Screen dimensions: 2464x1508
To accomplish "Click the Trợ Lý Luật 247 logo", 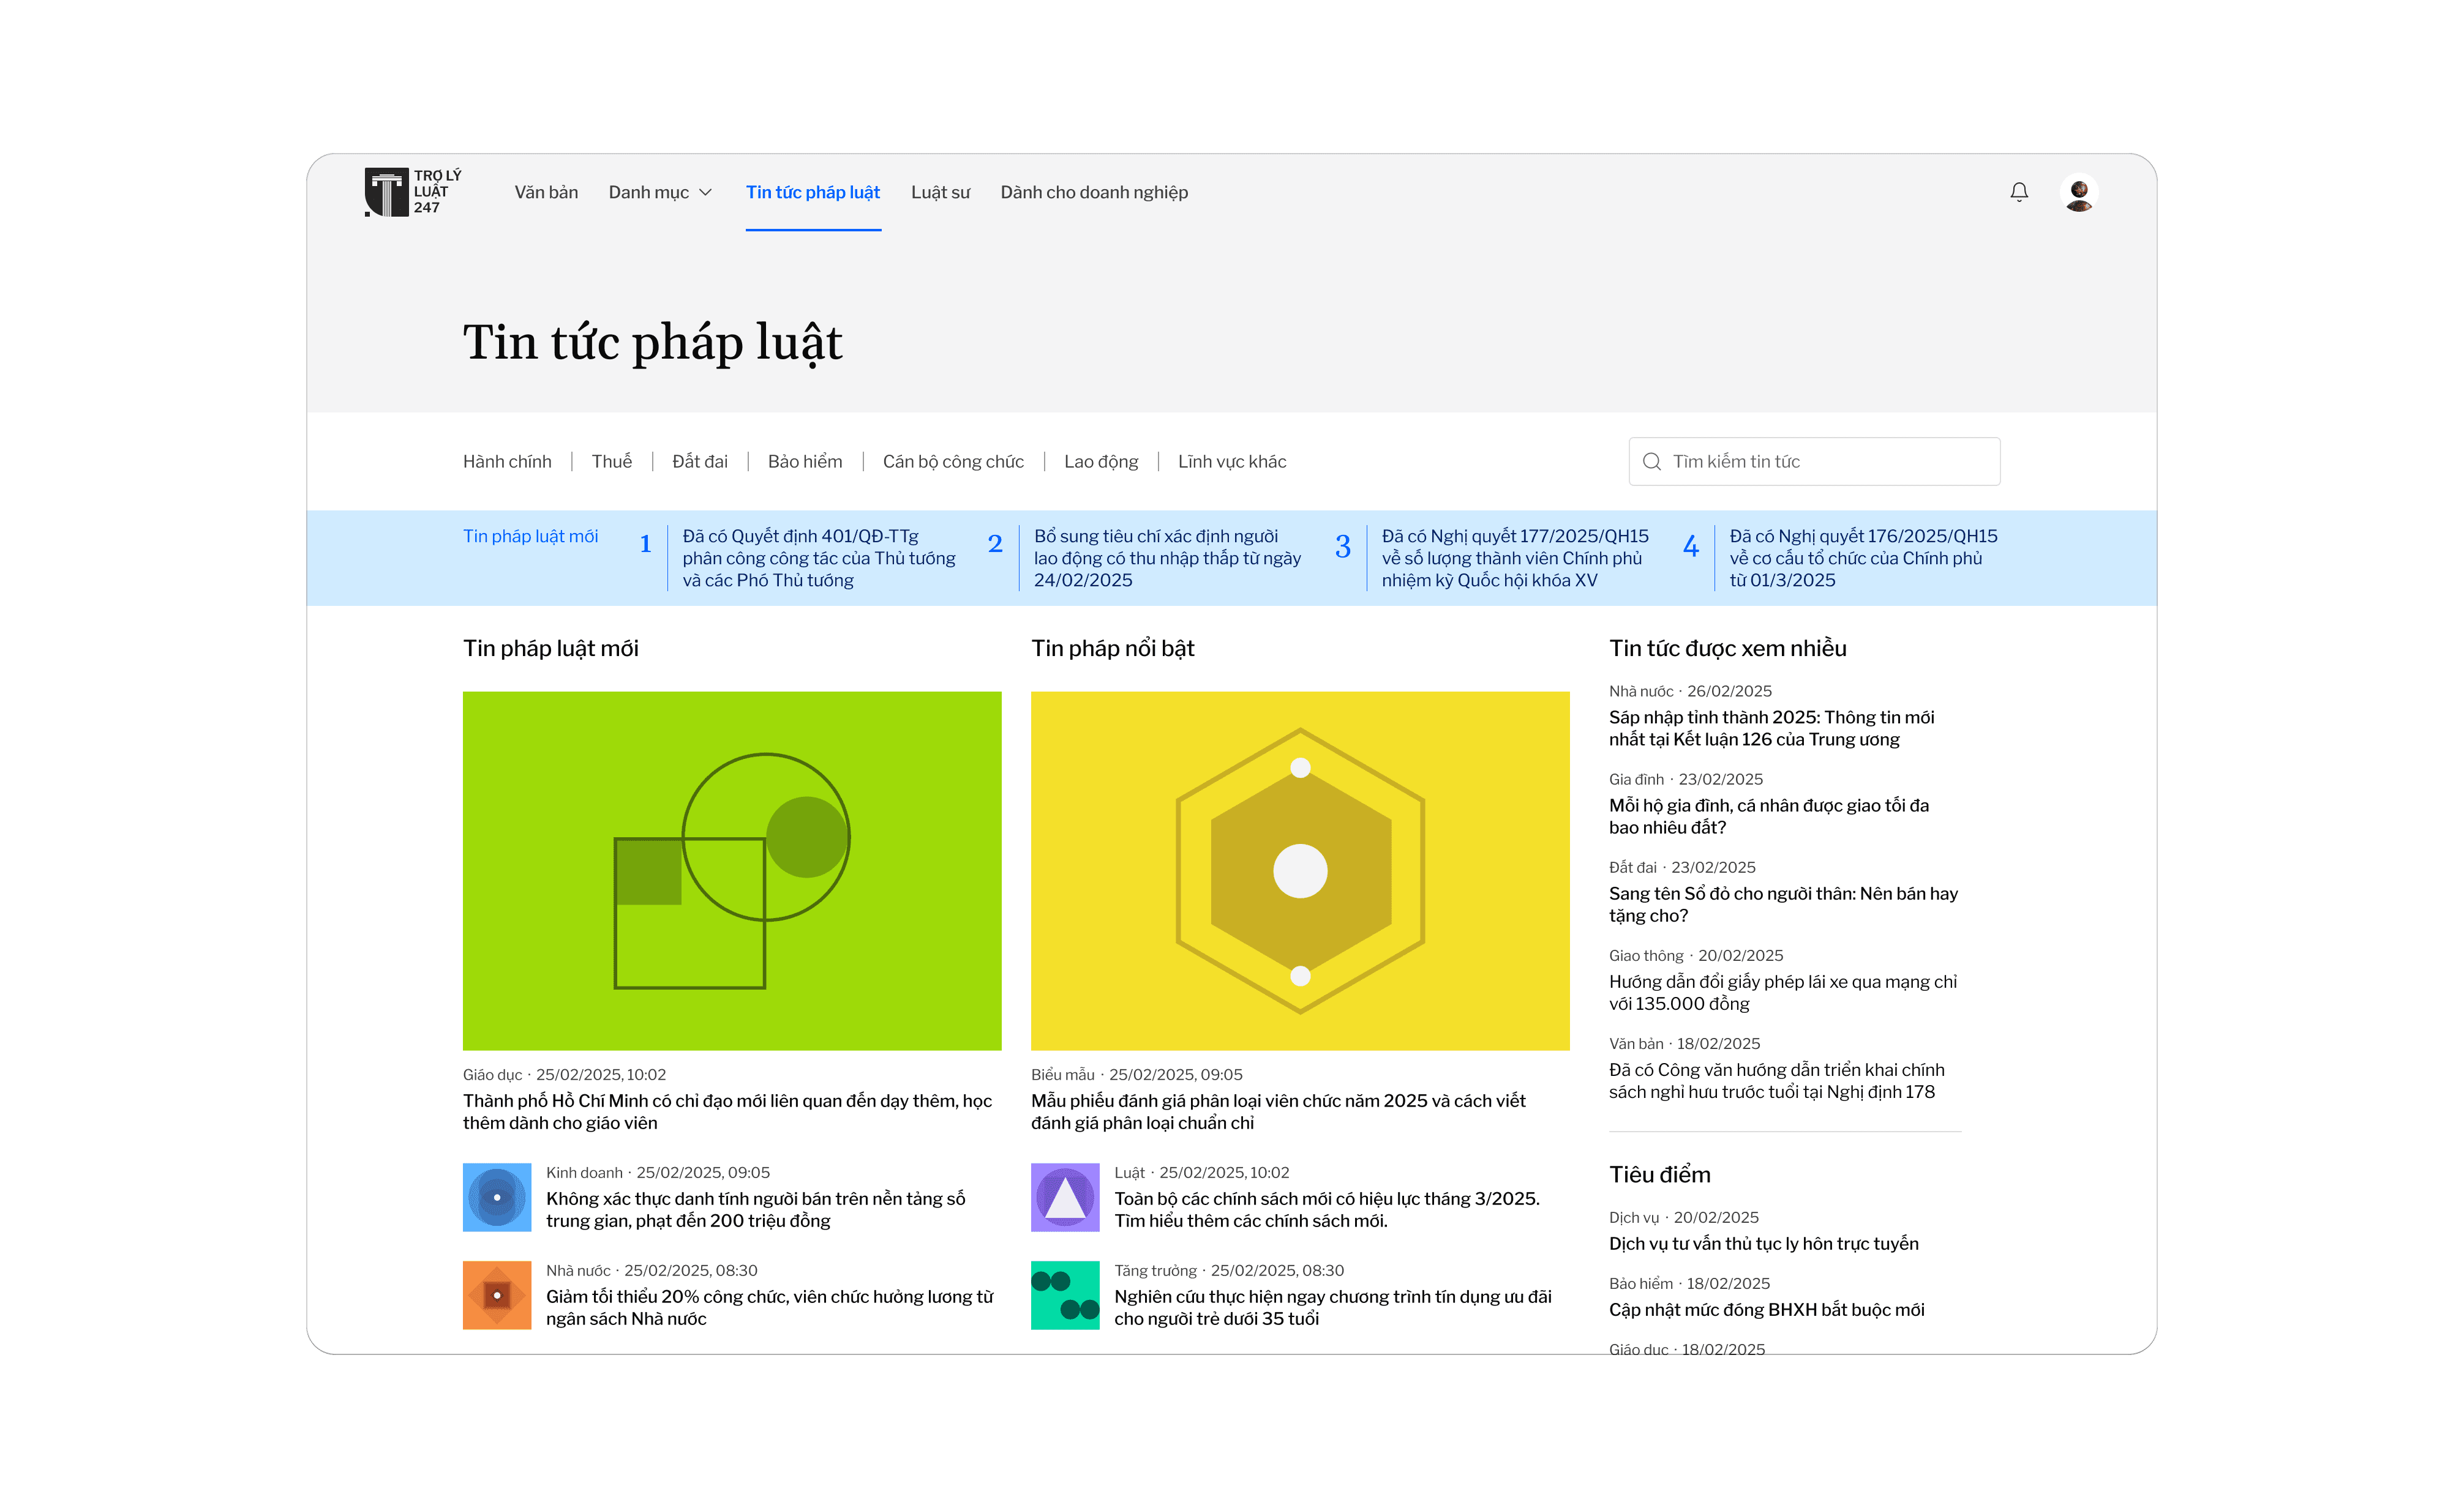I will tap(412, 191).
